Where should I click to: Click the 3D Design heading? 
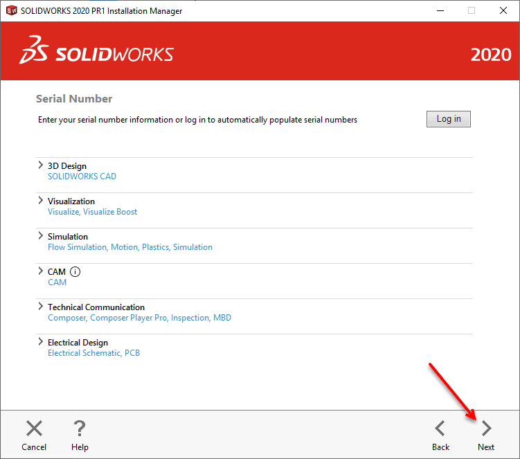[x=67, y=166]
